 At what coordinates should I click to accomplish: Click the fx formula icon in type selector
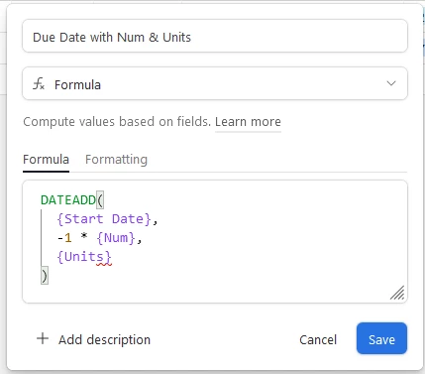(39, 84)
